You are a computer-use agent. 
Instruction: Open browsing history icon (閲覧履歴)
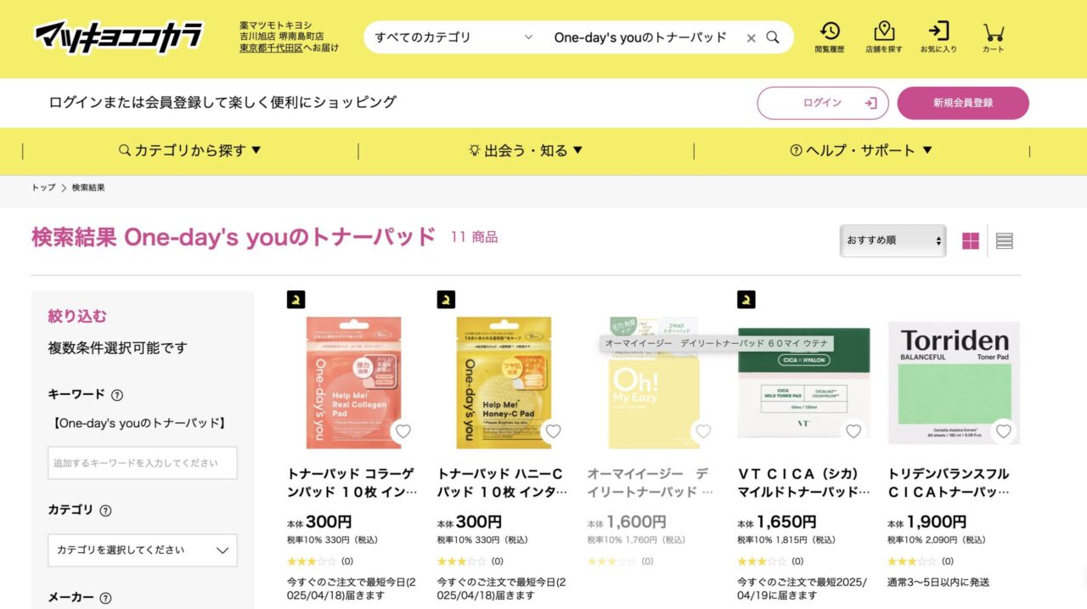click(830, 37)
